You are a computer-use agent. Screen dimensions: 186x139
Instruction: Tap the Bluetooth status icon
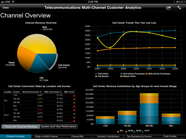pos(174,2)
